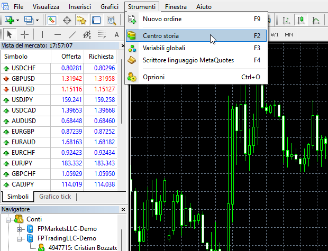The height and width of the screenshot is (251, 328).
Task: Switch to the Grafico tick tab
Action: pos(56,197)
